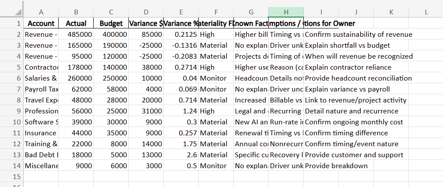Click cell with actual value 39000
The height and width of the screenshot is (187, 443).
point(76,122)
